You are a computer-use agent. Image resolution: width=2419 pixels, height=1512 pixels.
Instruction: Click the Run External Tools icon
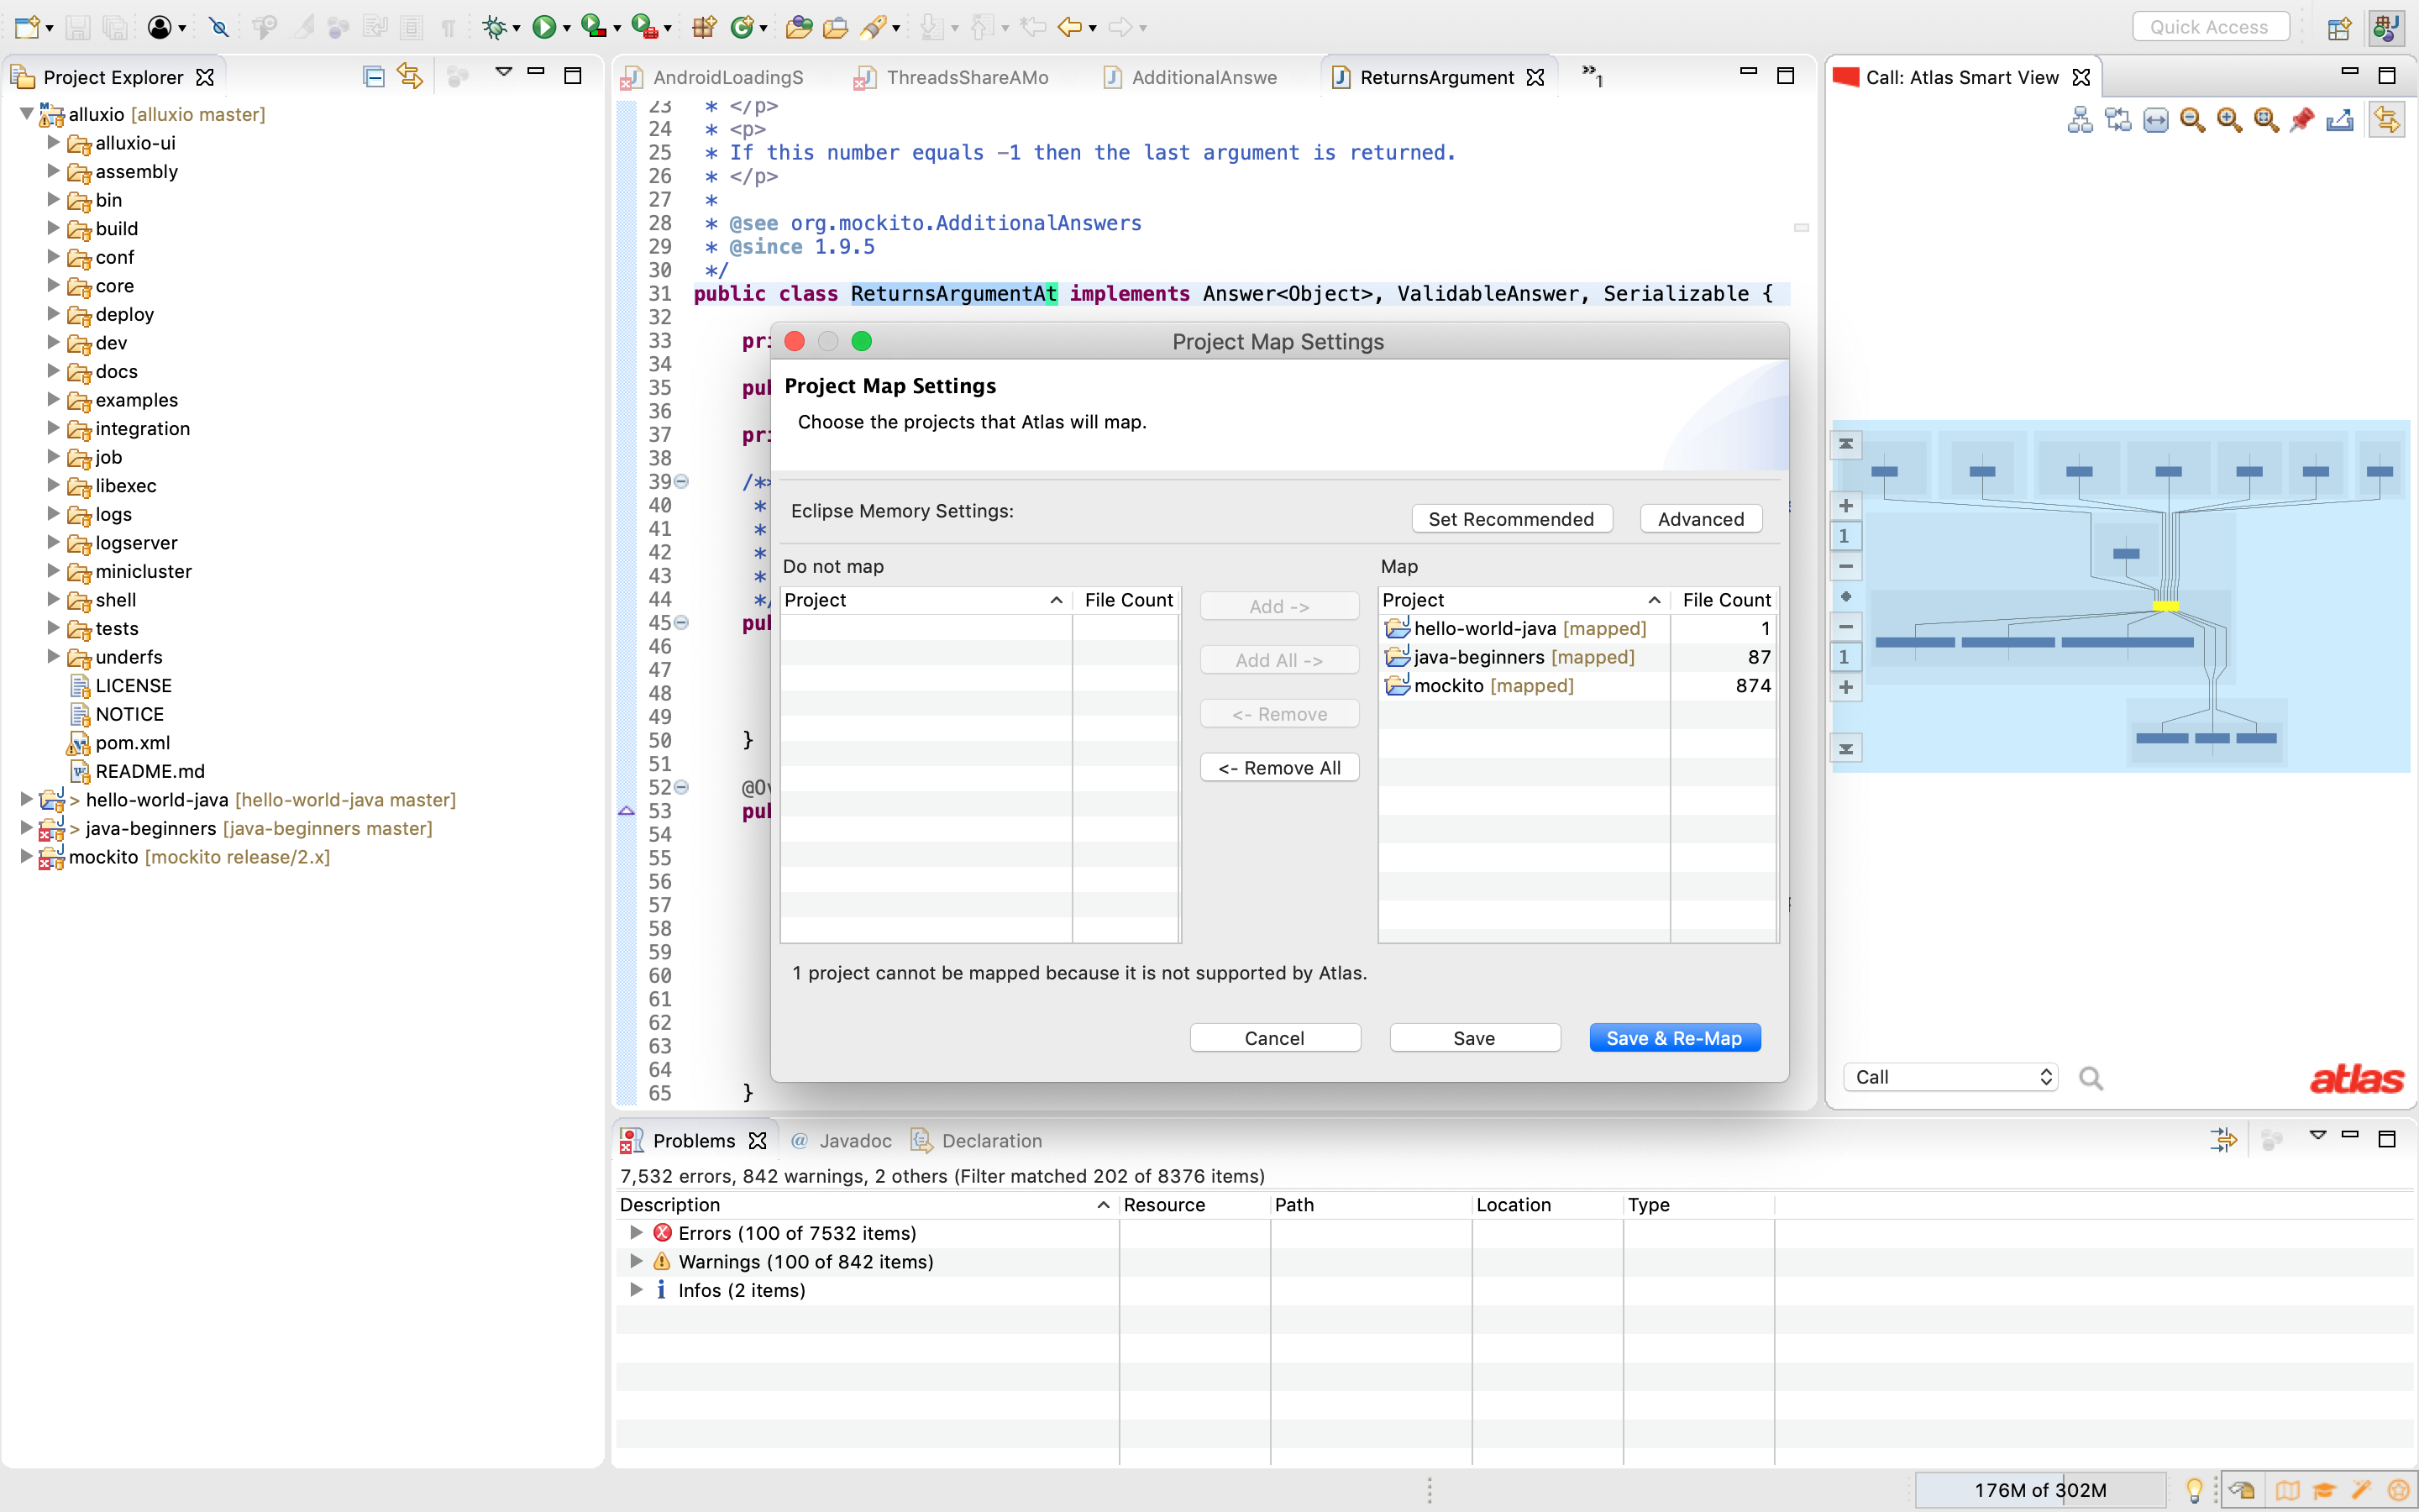(645, 27)
